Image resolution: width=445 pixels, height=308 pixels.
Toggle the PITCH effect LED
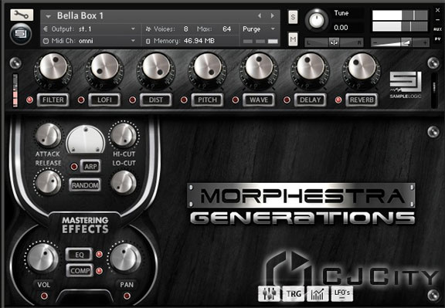[x=184, y=100]
